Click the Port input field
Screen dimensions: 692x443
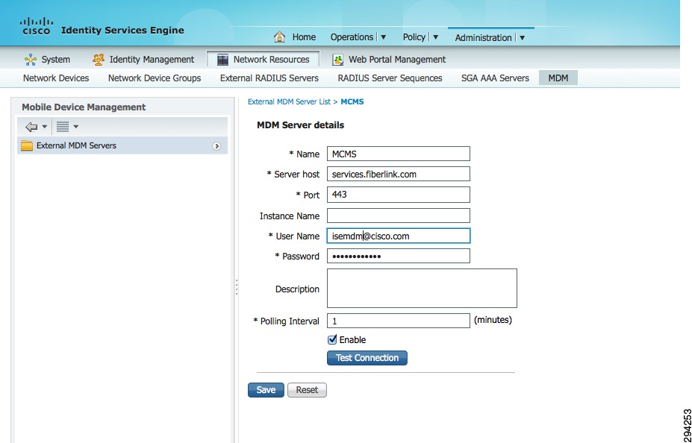399,195
